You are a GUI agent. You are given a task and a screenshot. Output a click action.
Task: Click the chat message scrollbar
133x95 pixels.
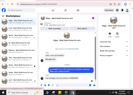tap(95, 58)
